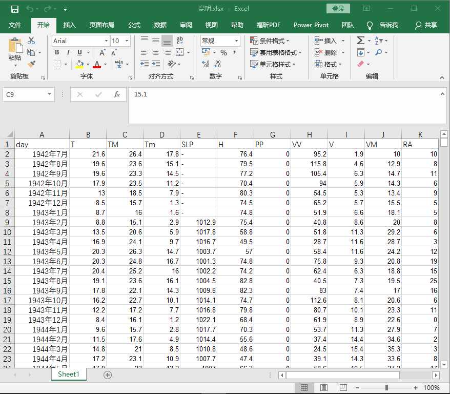Image resolution: width=450 pixels, height=394 pixels.
Task: Click the zoom slider handle
Action: coord(386,388)
